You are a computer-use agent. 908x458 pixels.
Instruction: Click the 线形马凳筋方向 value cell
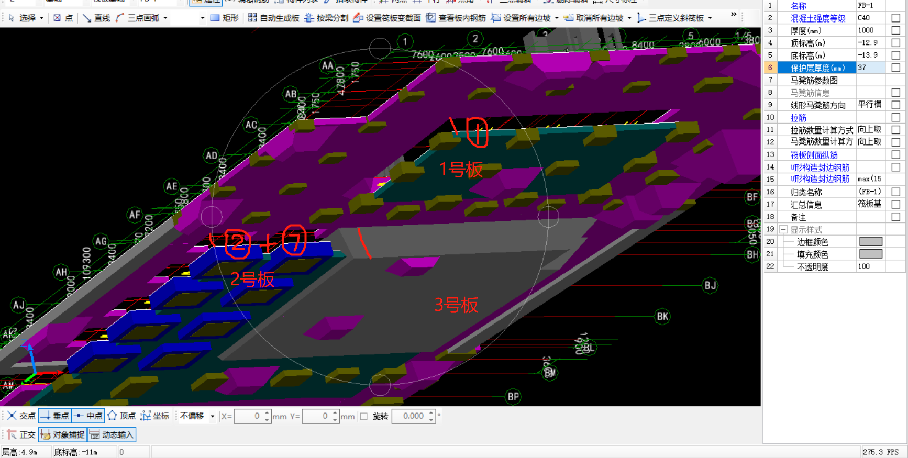(x=871, y=105)
